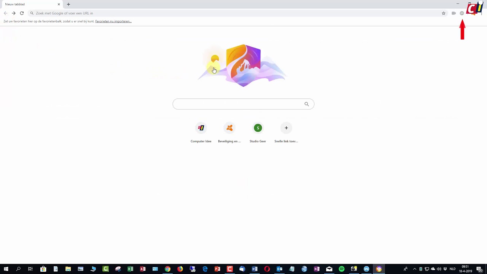Close the Nieuw tabblad tab
Screen dimensions: 487x274
(x=59, y=4)
